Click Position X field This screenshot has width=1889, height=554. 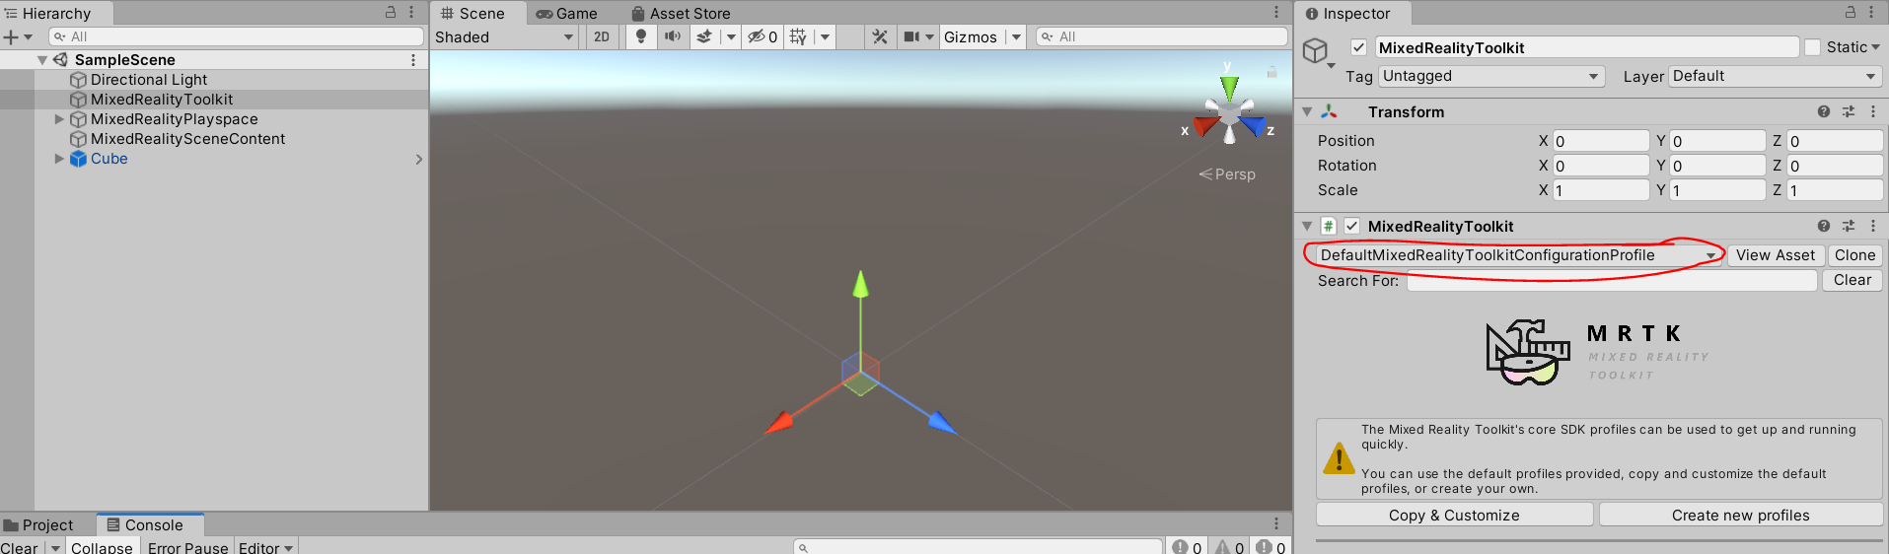pyautogui.click(x=1601, y=141)
